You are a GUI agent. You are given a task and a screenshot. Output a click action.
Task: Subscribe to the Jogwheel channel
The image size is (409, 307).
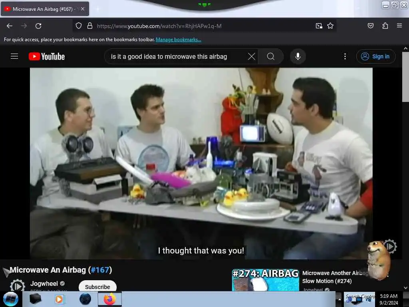coord(97,286)
